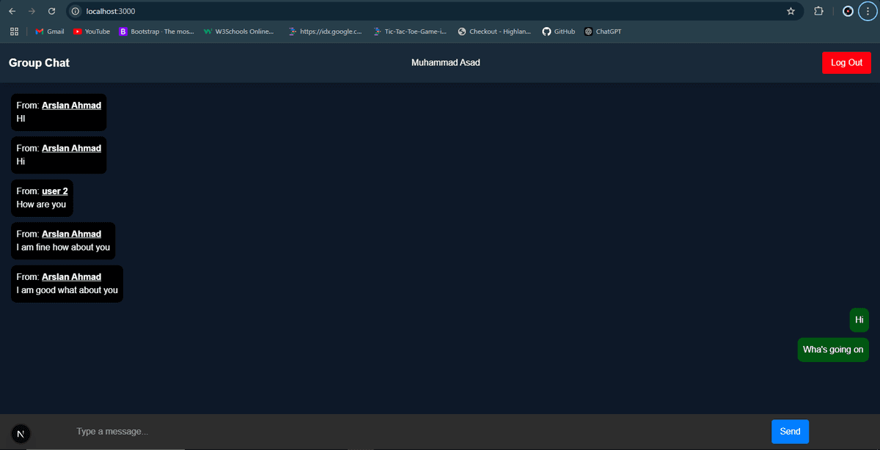The width and height of the screenshot is (880, 450).
Task: Open the W3Schools Online bookmark
Action: pyautogui.click(x=239, y=31)
